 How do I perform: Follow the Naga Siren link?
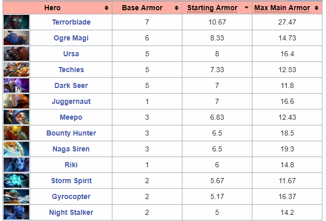click(x=71, y=149)
